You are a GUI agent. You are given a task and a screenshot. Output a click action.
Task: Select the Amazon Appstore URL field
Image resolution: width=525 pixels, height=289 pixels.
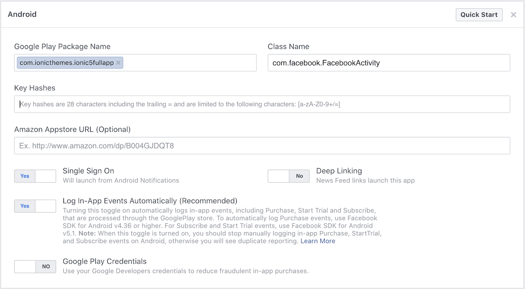click(262, 146)
